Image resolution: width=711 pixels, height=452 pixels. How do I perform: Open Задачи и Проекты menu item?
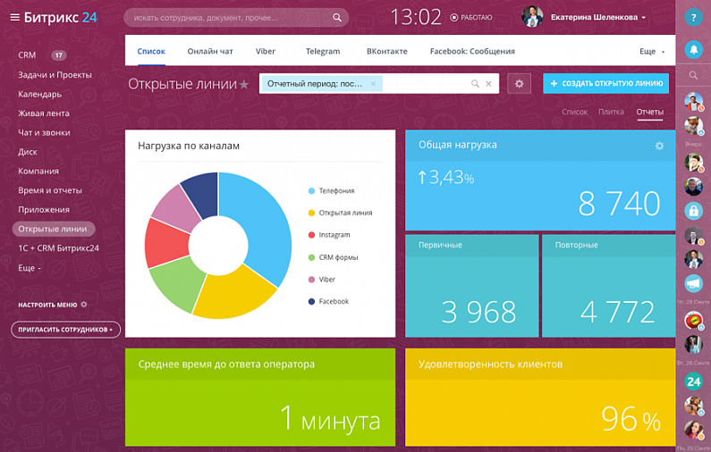tap(55, 75)
